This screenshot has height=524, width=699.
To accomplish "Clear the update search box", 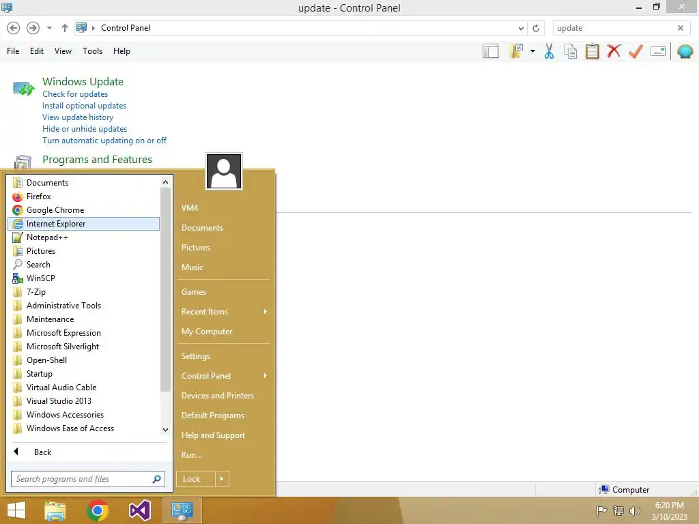I will 681,28.
